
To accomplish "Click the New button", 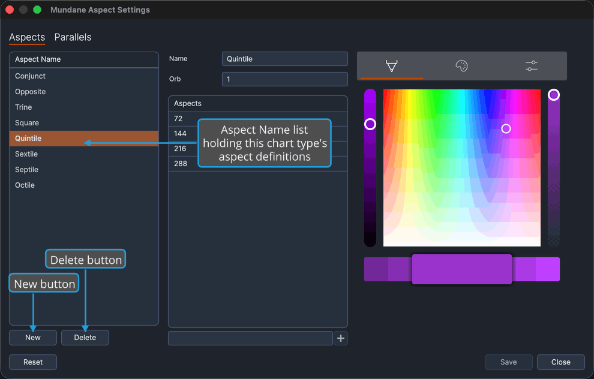I will coord(33,338).
